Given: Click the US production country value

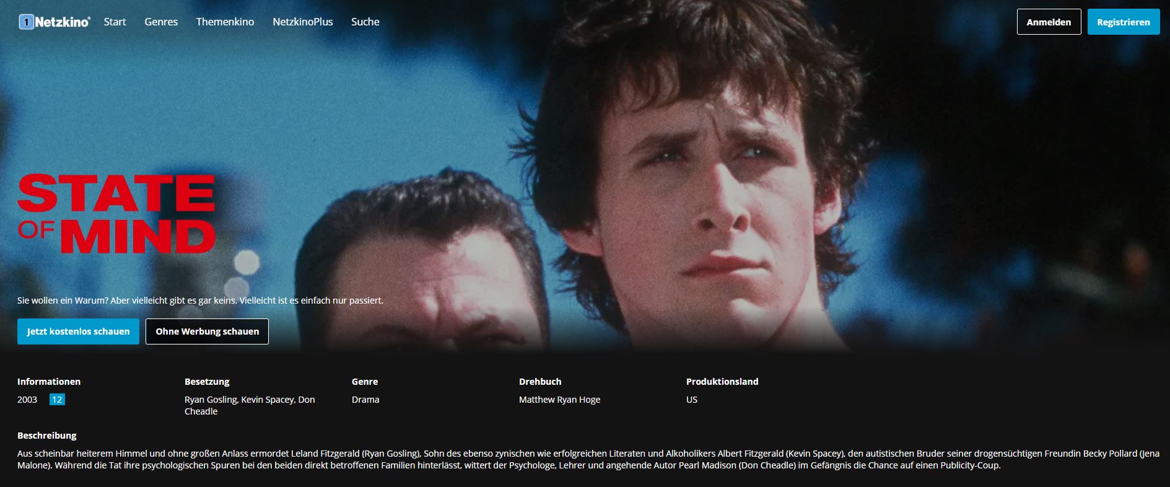Looking at the screenshot, I should click(692, 400).
